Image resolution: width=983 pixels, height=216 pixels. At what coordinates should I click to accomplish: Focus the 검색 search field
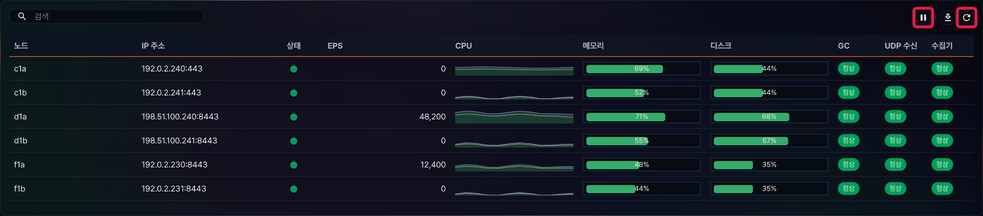pos(106,16)
